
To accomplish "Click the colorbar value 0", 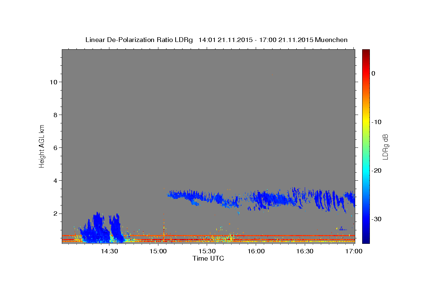I will [373, 73].
